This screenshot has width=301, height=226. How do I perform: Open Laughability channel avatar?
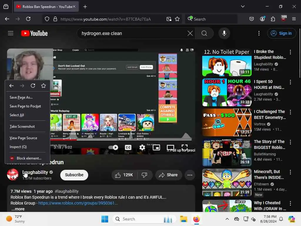pos(13,175)
